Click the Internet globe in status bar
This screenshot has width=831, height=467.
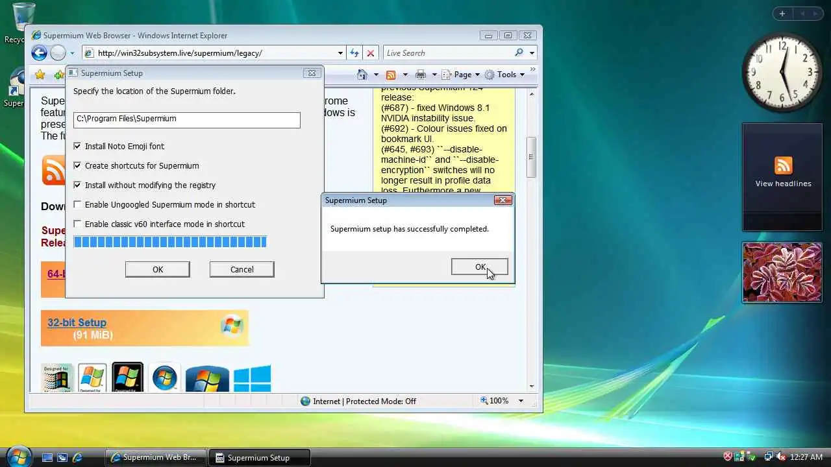pos(305,401)
